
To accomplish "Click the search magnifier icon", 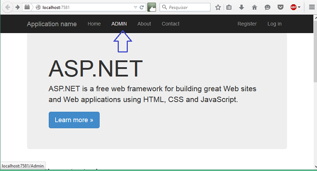I will tap(164, 7).
